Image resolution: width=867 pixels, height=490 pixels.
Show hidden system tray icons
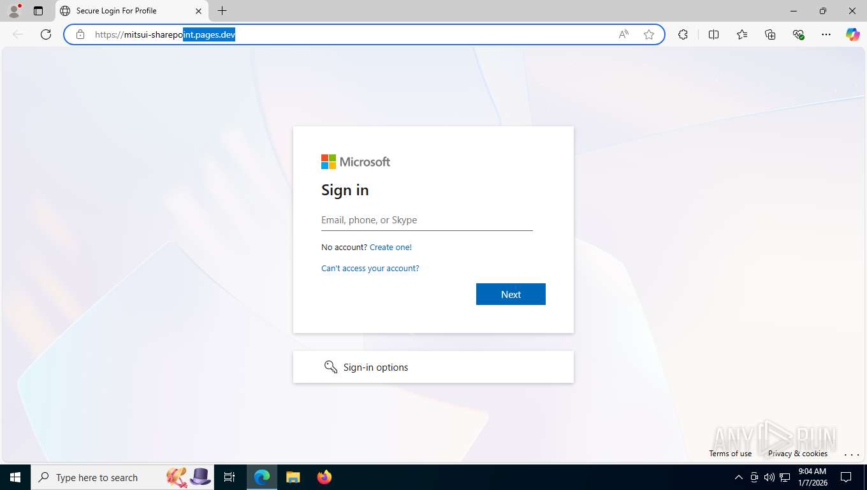(x=739, y=477)
